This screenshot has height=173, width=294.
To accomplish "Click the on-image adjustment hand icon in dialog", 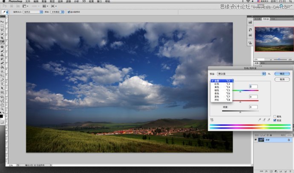I will 212,120.
